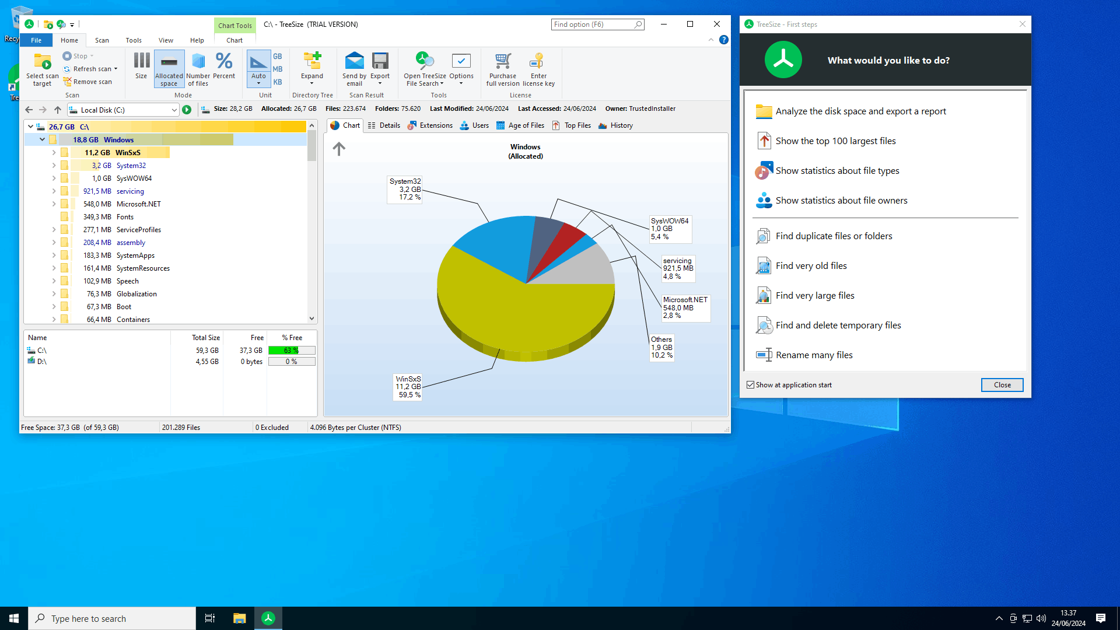Open the Users tab
1120x630 pixels.
click(x=474, y=125)
